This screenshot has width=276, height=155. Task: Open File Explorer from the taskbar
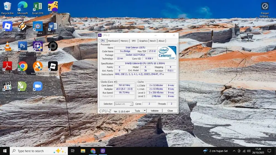[83, 151]
